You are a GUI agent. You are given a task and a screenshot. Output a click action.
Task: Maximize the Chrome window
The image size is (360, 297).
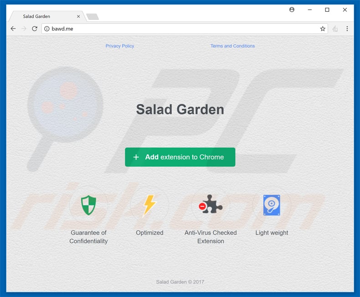coord(327,10)
